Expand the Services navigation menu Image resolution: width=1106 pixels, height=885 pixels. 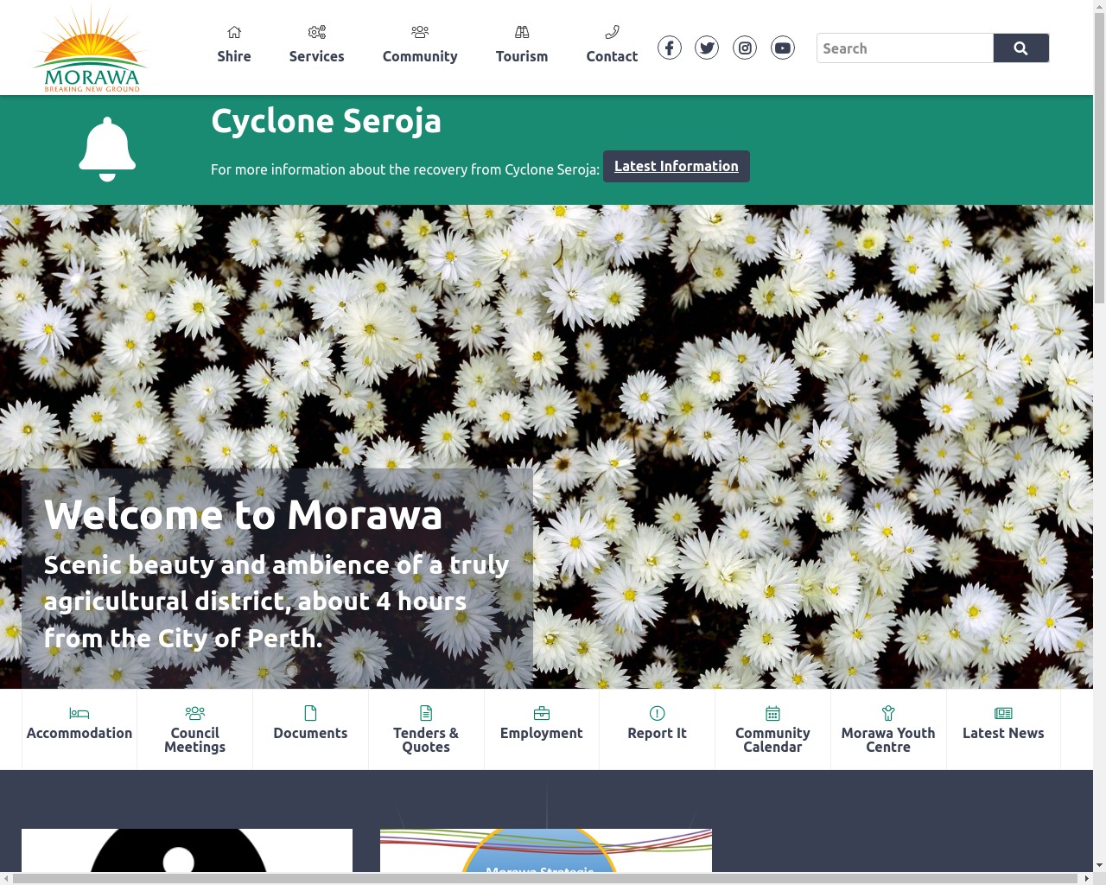coord(316,48)
